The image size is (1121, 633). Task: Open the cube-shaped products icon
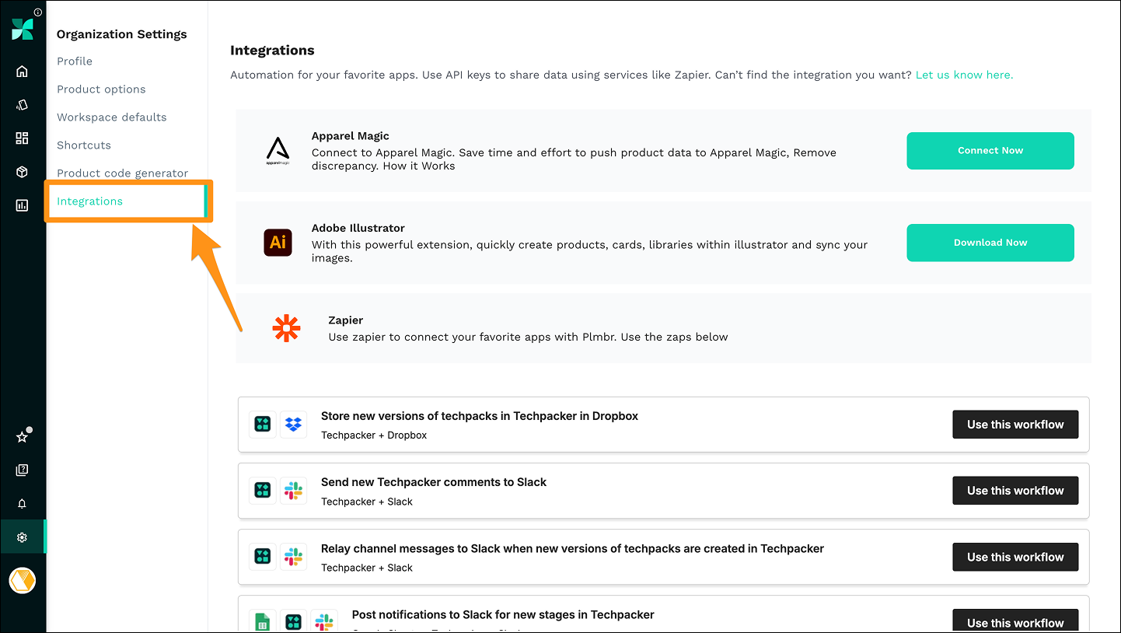pyautogui.click(x=22, y=172)
